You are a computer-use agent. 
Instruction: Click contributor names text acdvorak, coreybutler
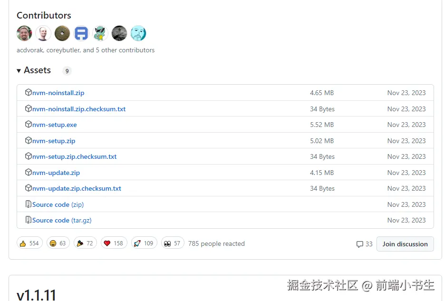click(48, 50)
